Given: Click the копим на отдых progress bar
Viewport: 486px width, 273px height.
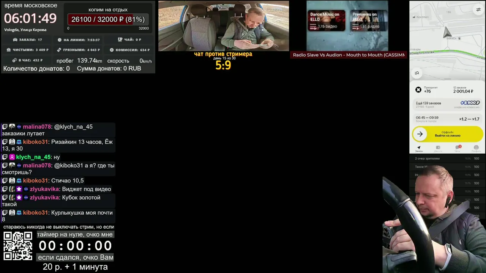Looking at the screenshot, I should tap(108, 19).
